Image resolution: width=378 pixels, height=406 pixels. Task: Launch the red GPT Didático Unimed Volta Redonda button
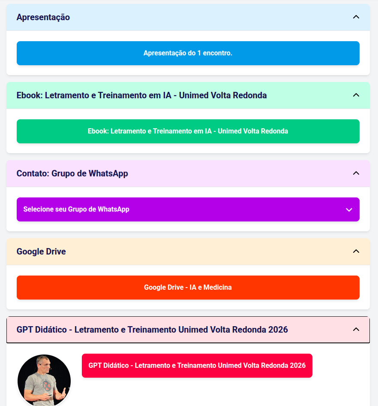pyautogui.click(x=197, y=366)
